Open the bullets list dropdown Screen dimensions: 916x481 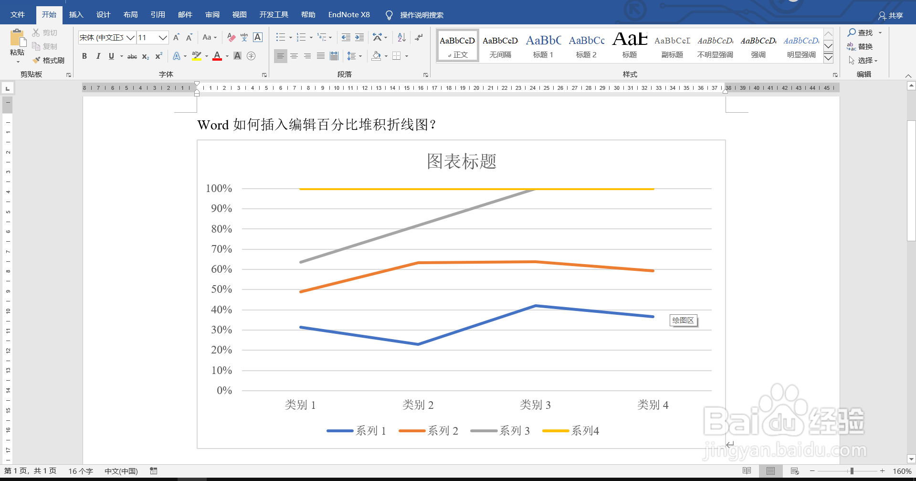pyautogui.click(x=291, y=37)
